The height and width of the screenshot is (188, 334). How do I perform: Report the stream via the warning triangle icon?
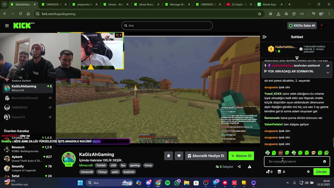pos(249,167)
